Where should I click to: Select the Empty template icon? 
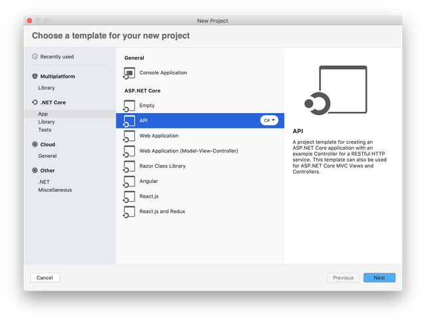[129, 106]
